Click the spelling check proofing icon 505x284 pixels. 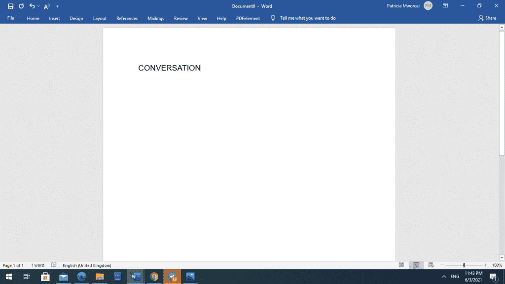click(54, 265)
